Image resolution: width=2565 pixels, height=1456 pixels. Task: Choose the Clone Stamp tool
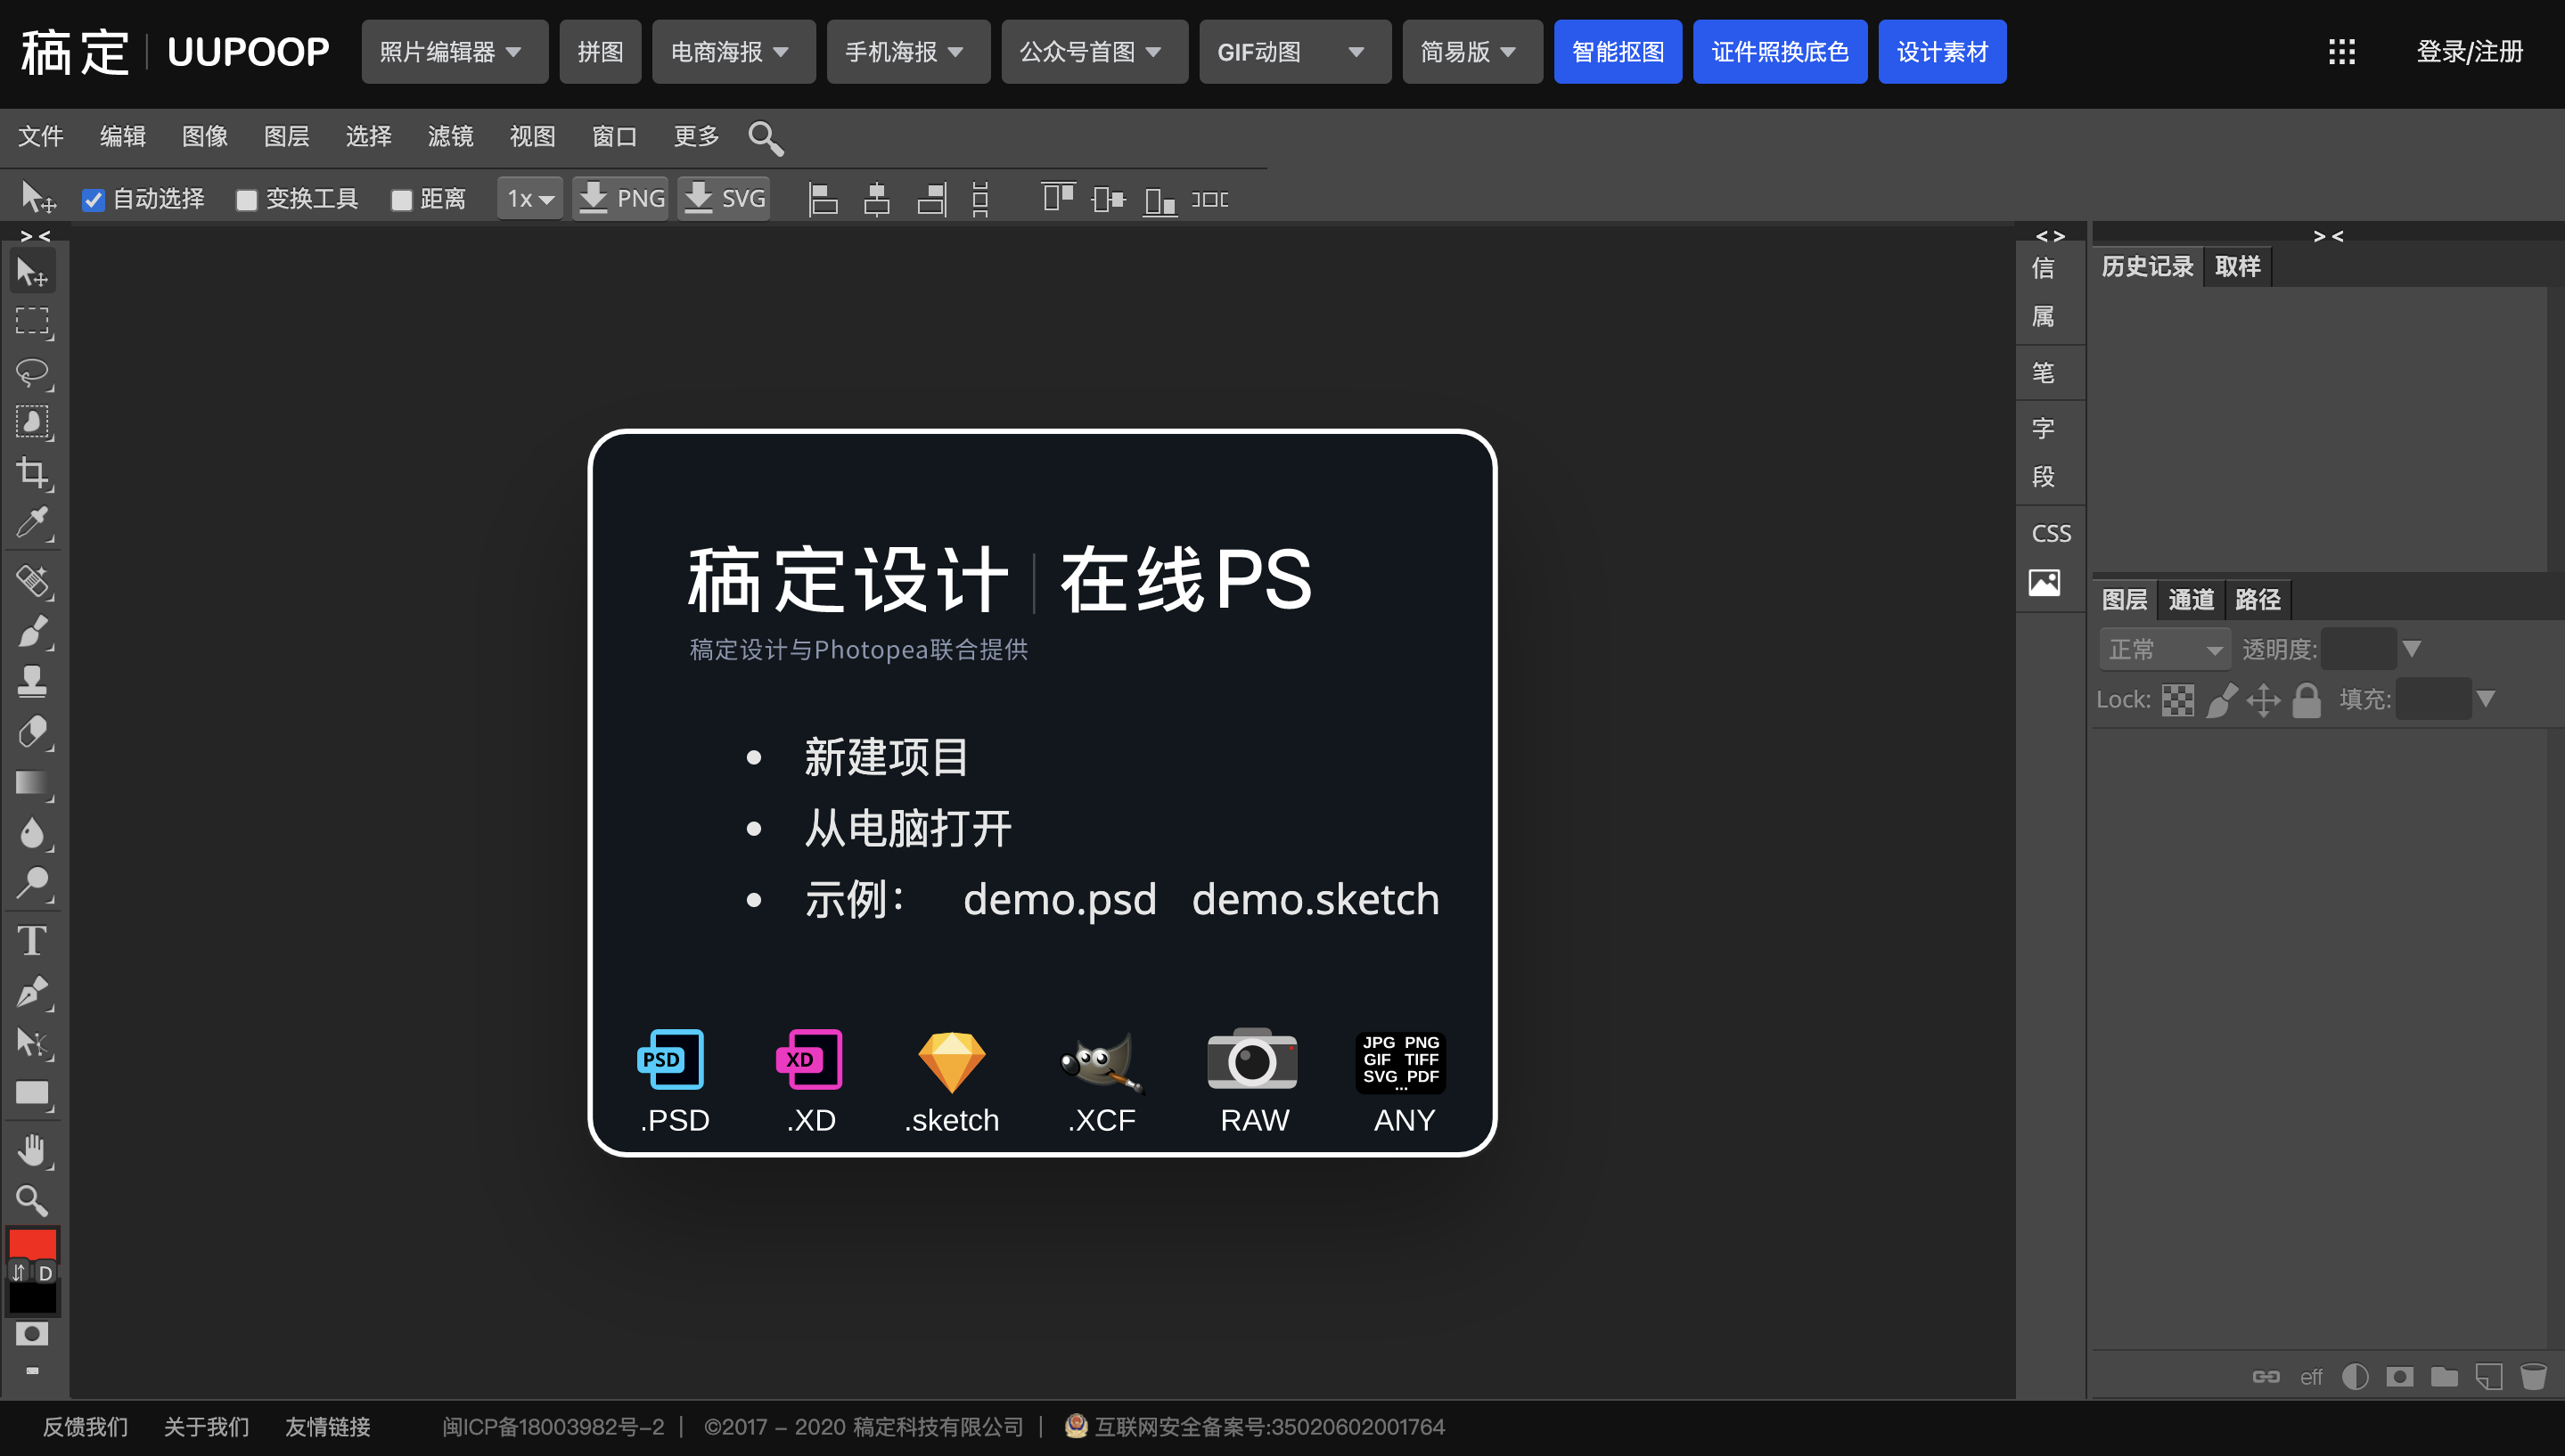[32, 681]
